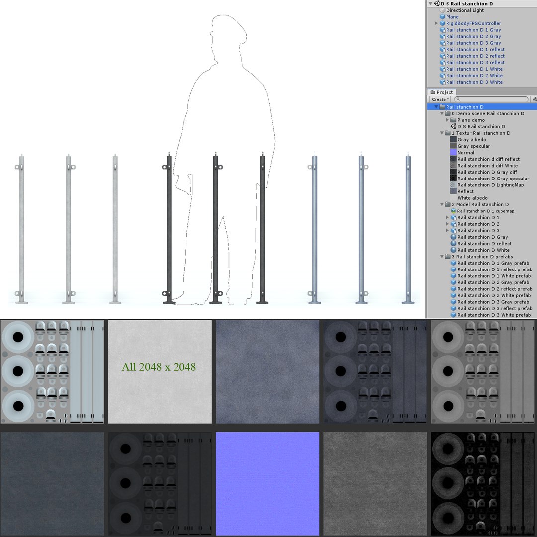Click the 0 Demo scene folder icon
Screen dimensions: 537x537
447,113
